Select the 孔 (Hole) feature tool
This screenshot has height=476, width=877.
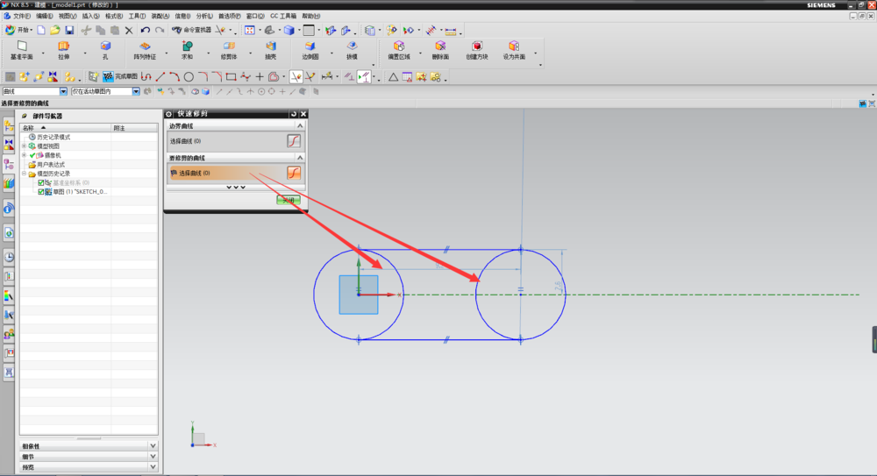105,47
